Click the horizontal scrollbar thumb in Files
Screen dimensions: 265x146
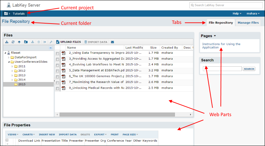point(117,115)
